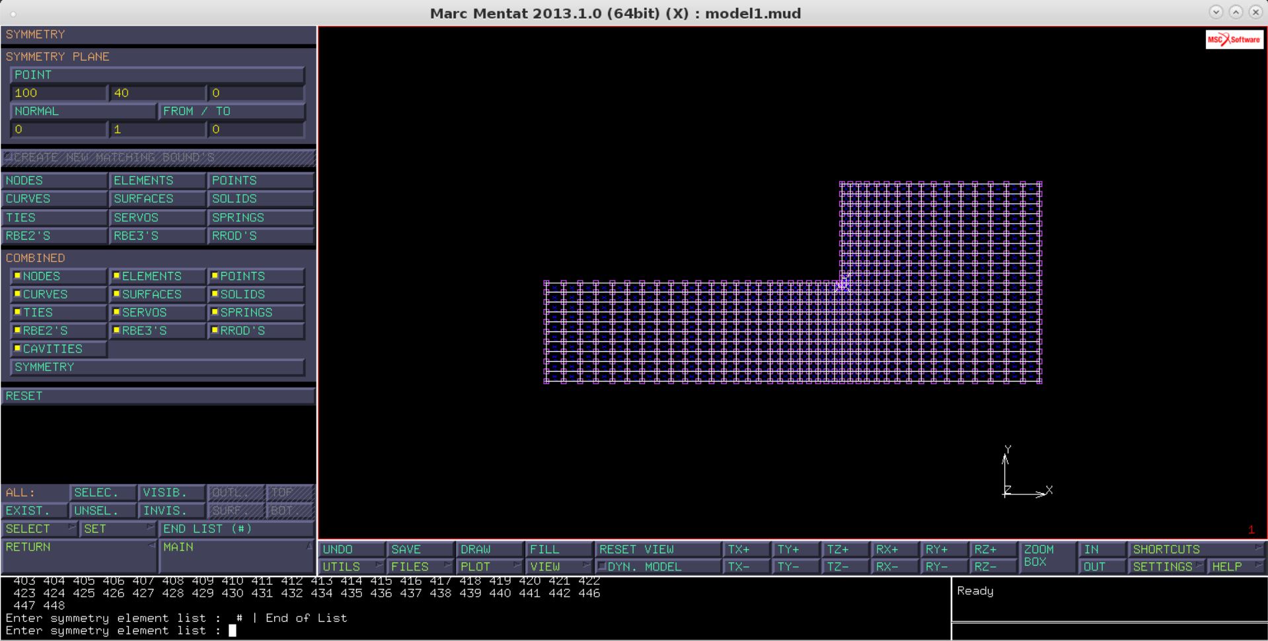Toggle combined CURVES option
Screen dimensions: 1268x641
tap(58, 294)
